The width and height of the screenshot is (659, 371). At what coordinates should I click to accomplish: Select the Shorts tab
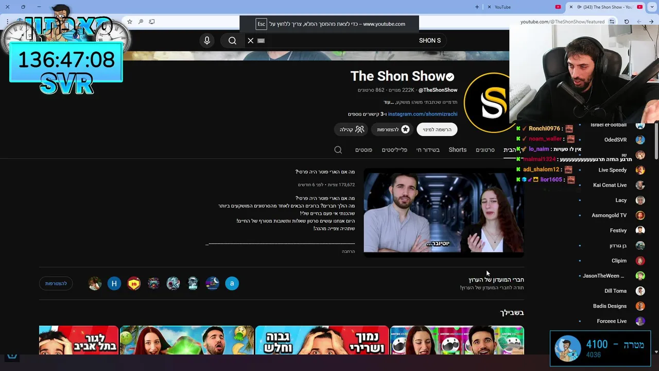click(458, 149)
